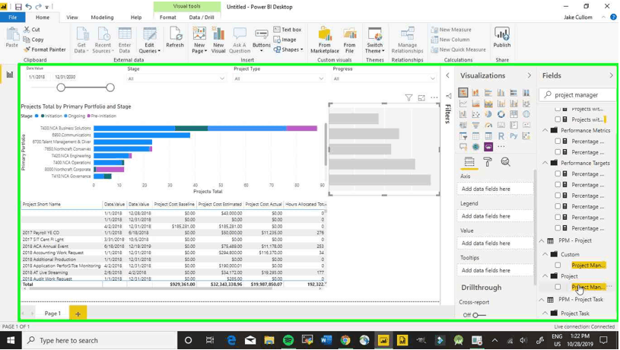Pick the gauge visualization icon
The height and width of the screenshot is (350, 620).
click(488, 126)
